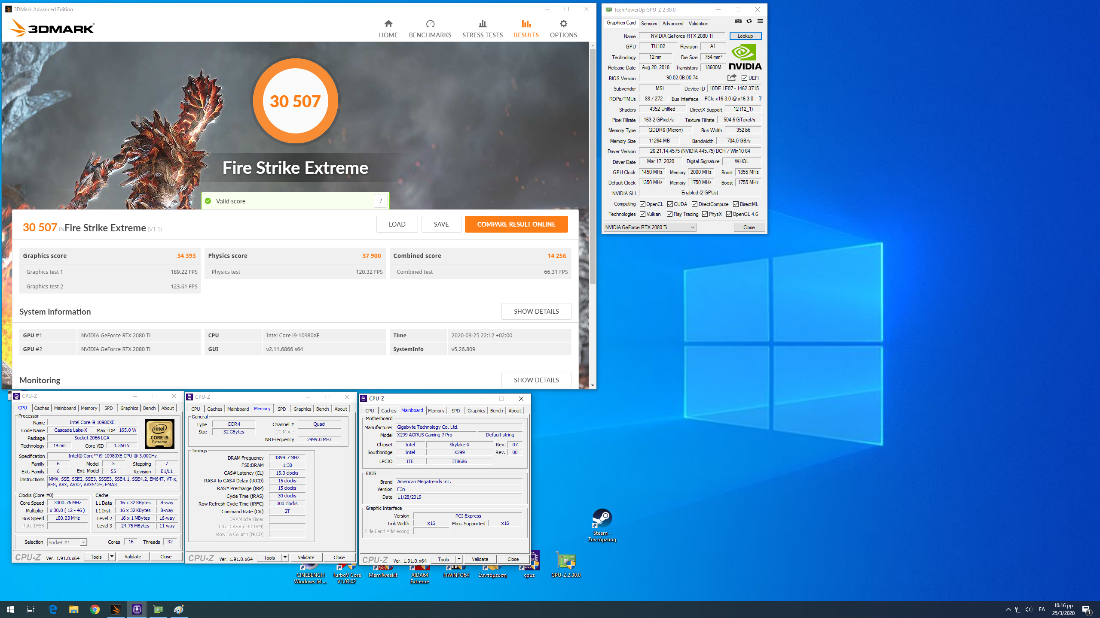Refresh GPU-Z data with refresh icon

749,21
